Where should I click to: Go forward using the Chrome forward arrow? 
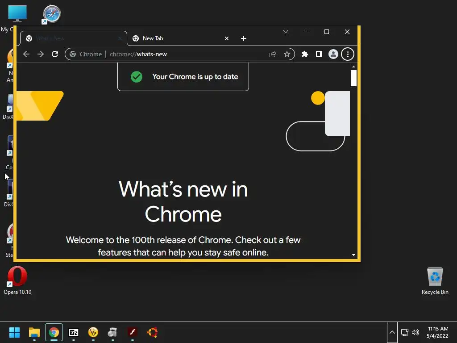click(x=41, y=54)
